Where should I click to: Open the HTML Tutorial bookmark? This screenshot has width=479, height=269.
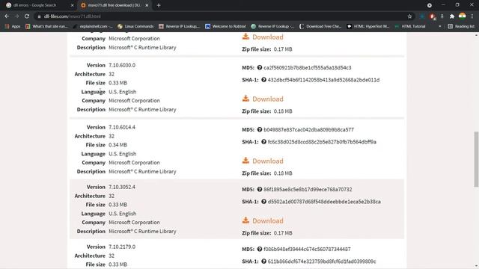pyautogui.click(x=410, y=27)
